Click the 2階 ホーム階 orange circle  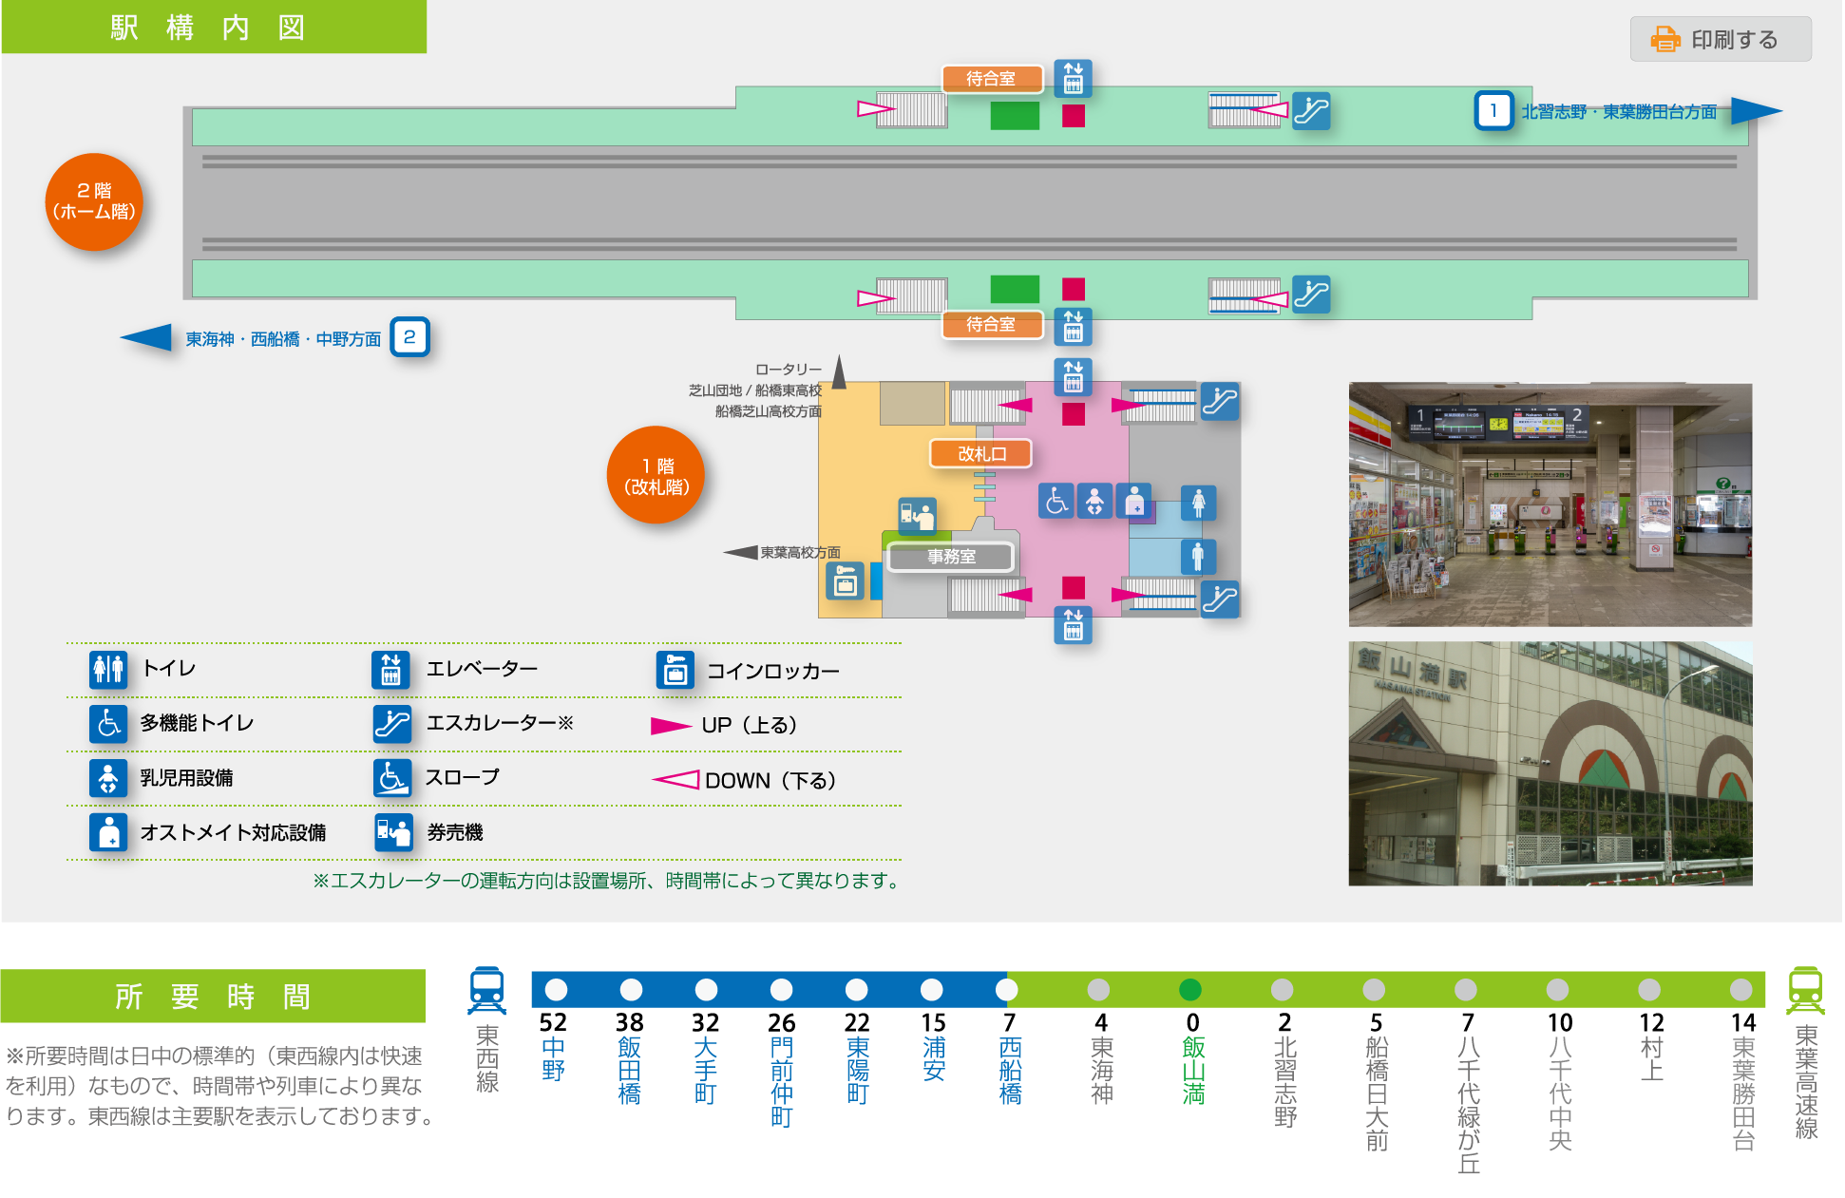[94, 201]
